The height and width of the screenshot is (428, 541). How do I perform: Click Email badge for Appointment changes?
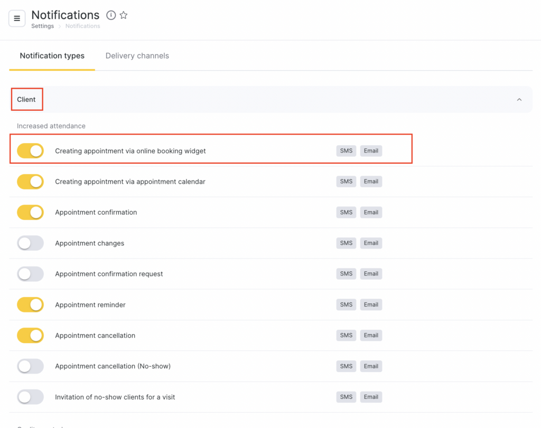pos(371,243)
